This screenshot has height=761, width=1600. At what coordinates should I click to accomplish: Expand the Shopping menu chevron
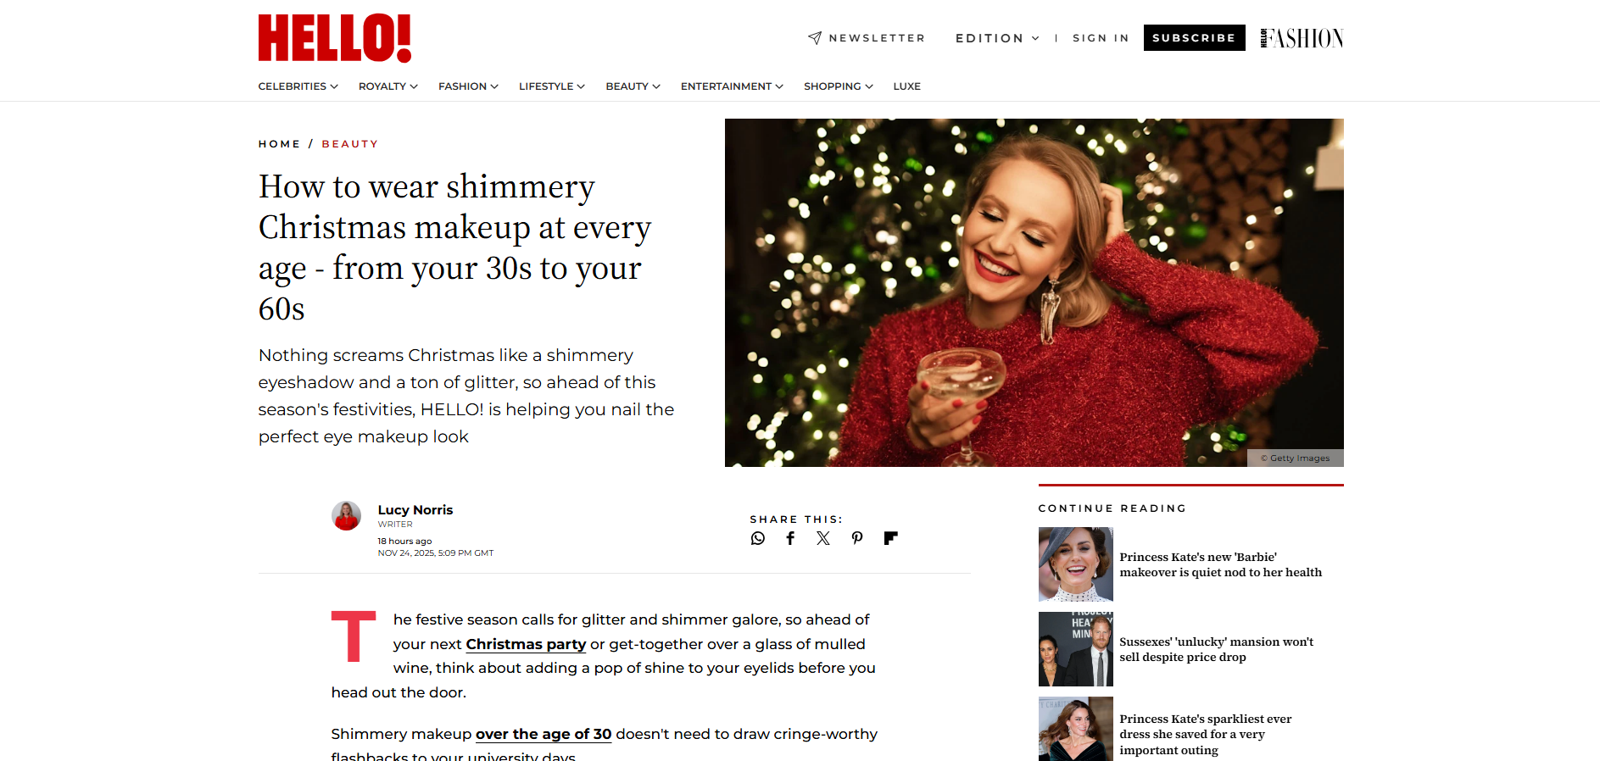tap(869, 86)
